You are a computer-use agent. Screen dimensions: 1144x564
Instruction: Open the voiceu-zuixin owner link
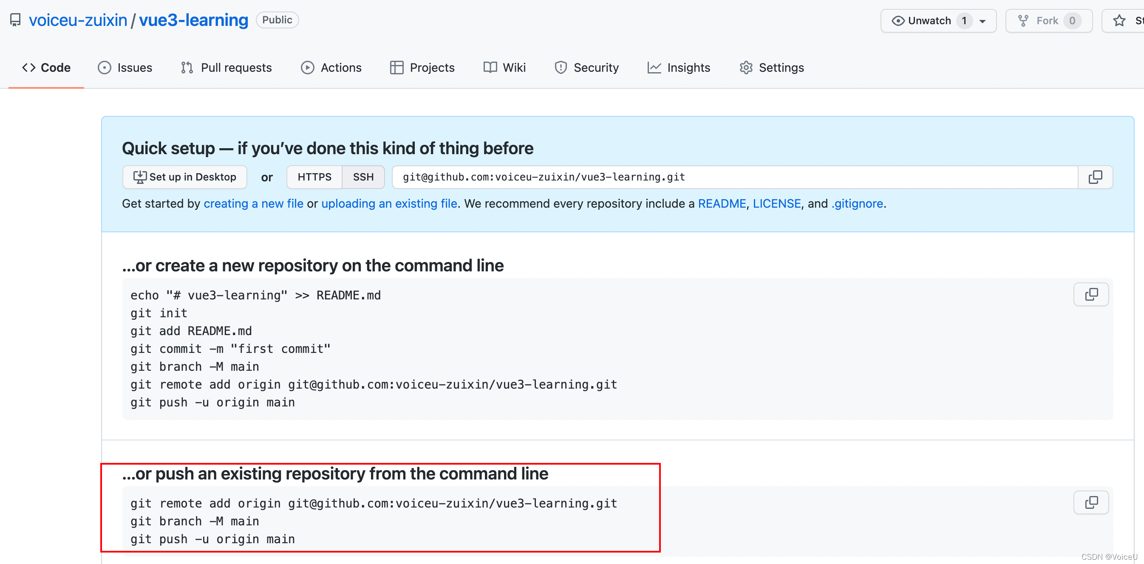tap(78, 20)
